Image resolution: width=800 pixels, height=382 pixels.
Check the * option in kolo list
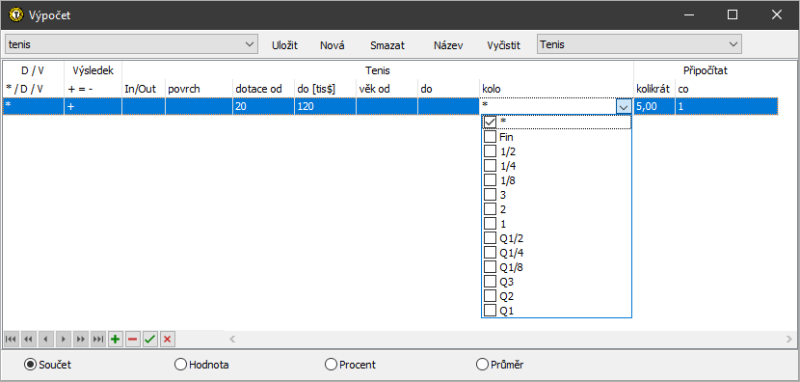coord(490,123)
